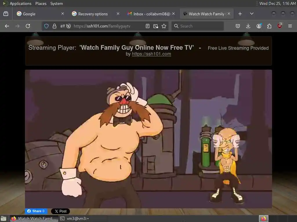Click the show desktop icon in bottom panel
297x222 pixels.
click(x=3, y=219)
